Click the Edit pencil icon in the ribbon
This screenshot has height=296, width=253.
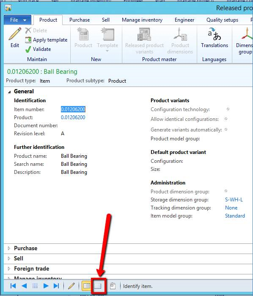click(x=15, y=34)
